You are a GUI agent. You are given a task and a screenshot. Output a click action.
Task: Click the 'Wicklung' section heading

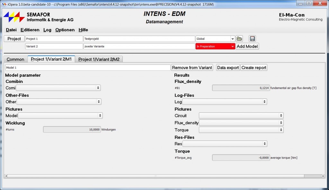click(15, 123)
